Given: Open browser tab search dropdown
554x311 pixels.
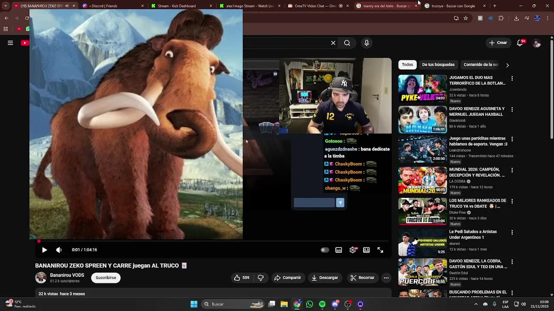Looking at the screenshot, I should pyautogui.click(x=6, y=6).
